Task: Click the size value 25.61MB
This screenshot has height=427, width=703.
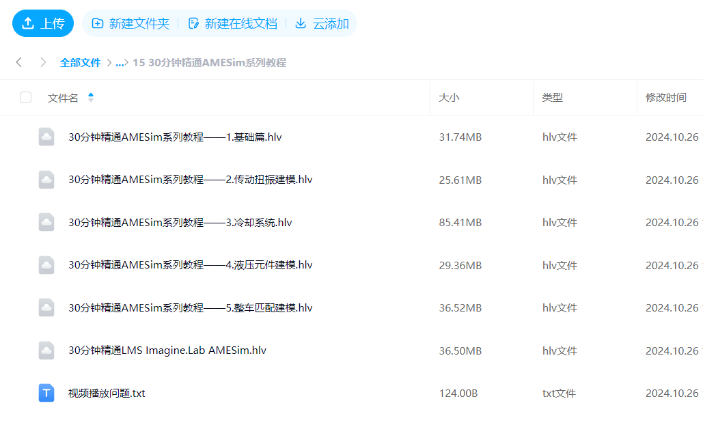Action: pyautogui.click(x=460, y=180)
